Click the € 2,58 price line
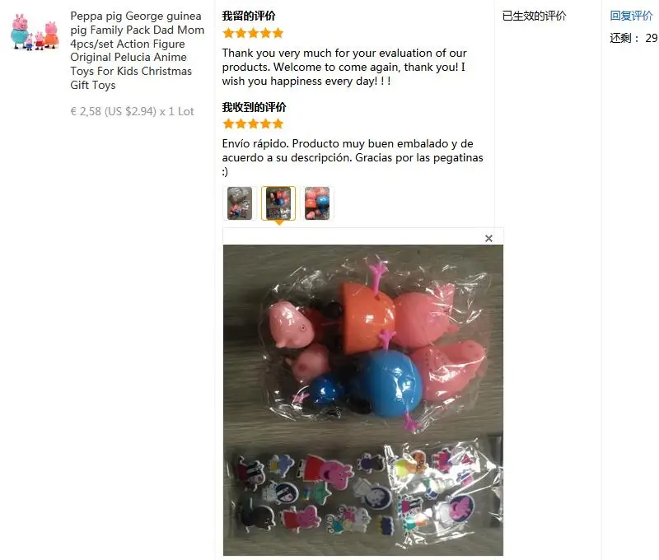 132,111
